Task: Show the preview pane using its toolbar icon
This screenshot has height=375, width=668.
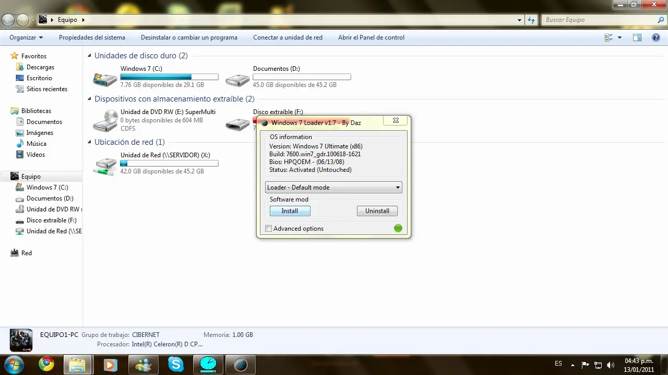Action: (637, 37)
